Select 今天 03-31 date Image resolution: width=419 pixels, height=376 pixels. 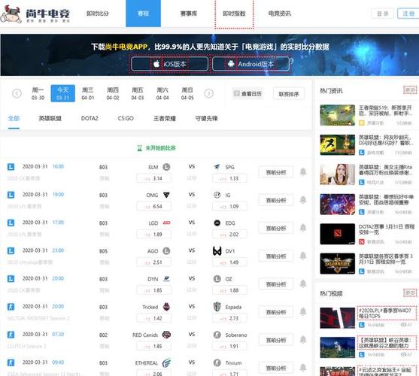62,93
